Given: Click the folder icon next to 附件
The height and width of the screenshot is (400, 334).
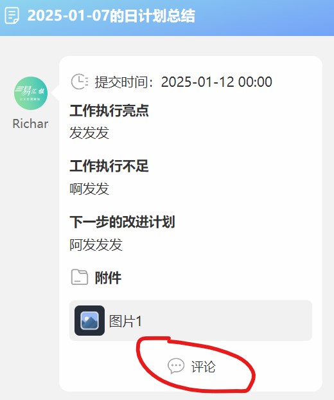Looking at the screenshot, I should point(80,277).
